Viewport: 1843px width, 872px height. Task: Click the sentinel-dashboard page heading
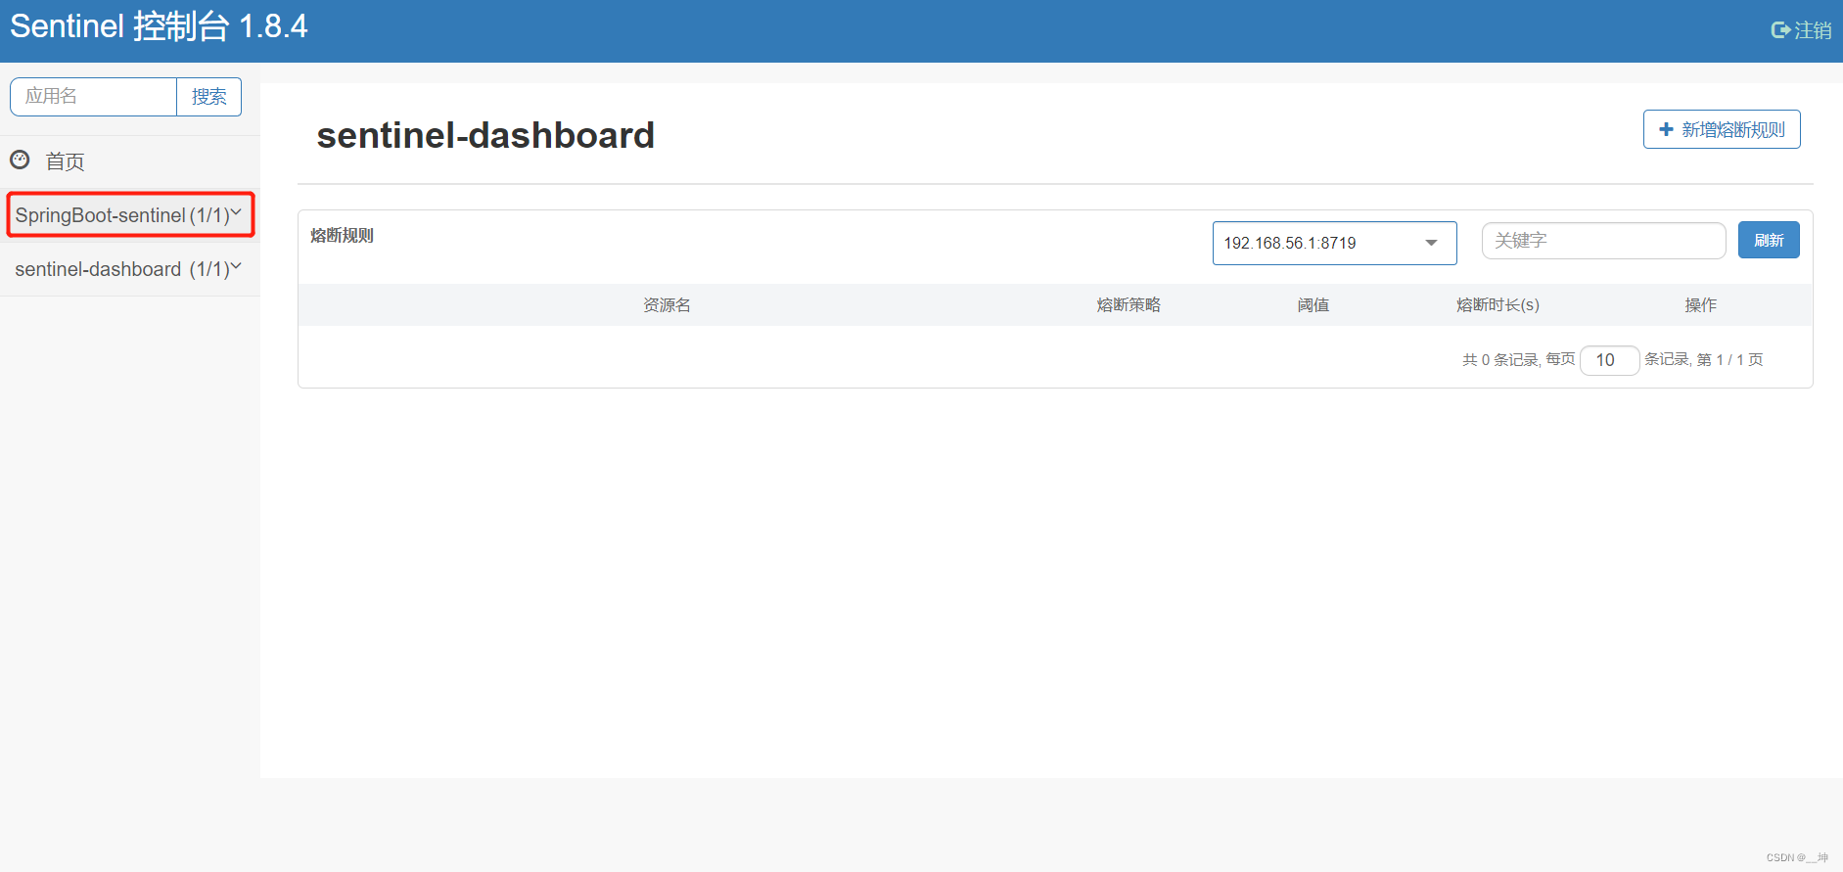tap(485, 135)
